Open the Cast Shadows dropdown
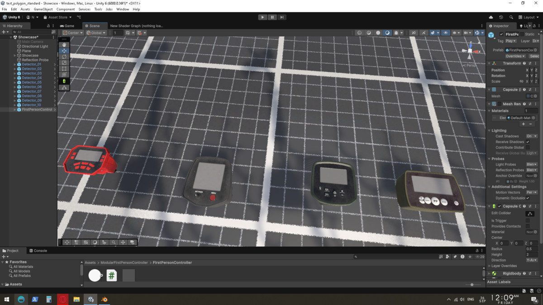 point(531,136)
